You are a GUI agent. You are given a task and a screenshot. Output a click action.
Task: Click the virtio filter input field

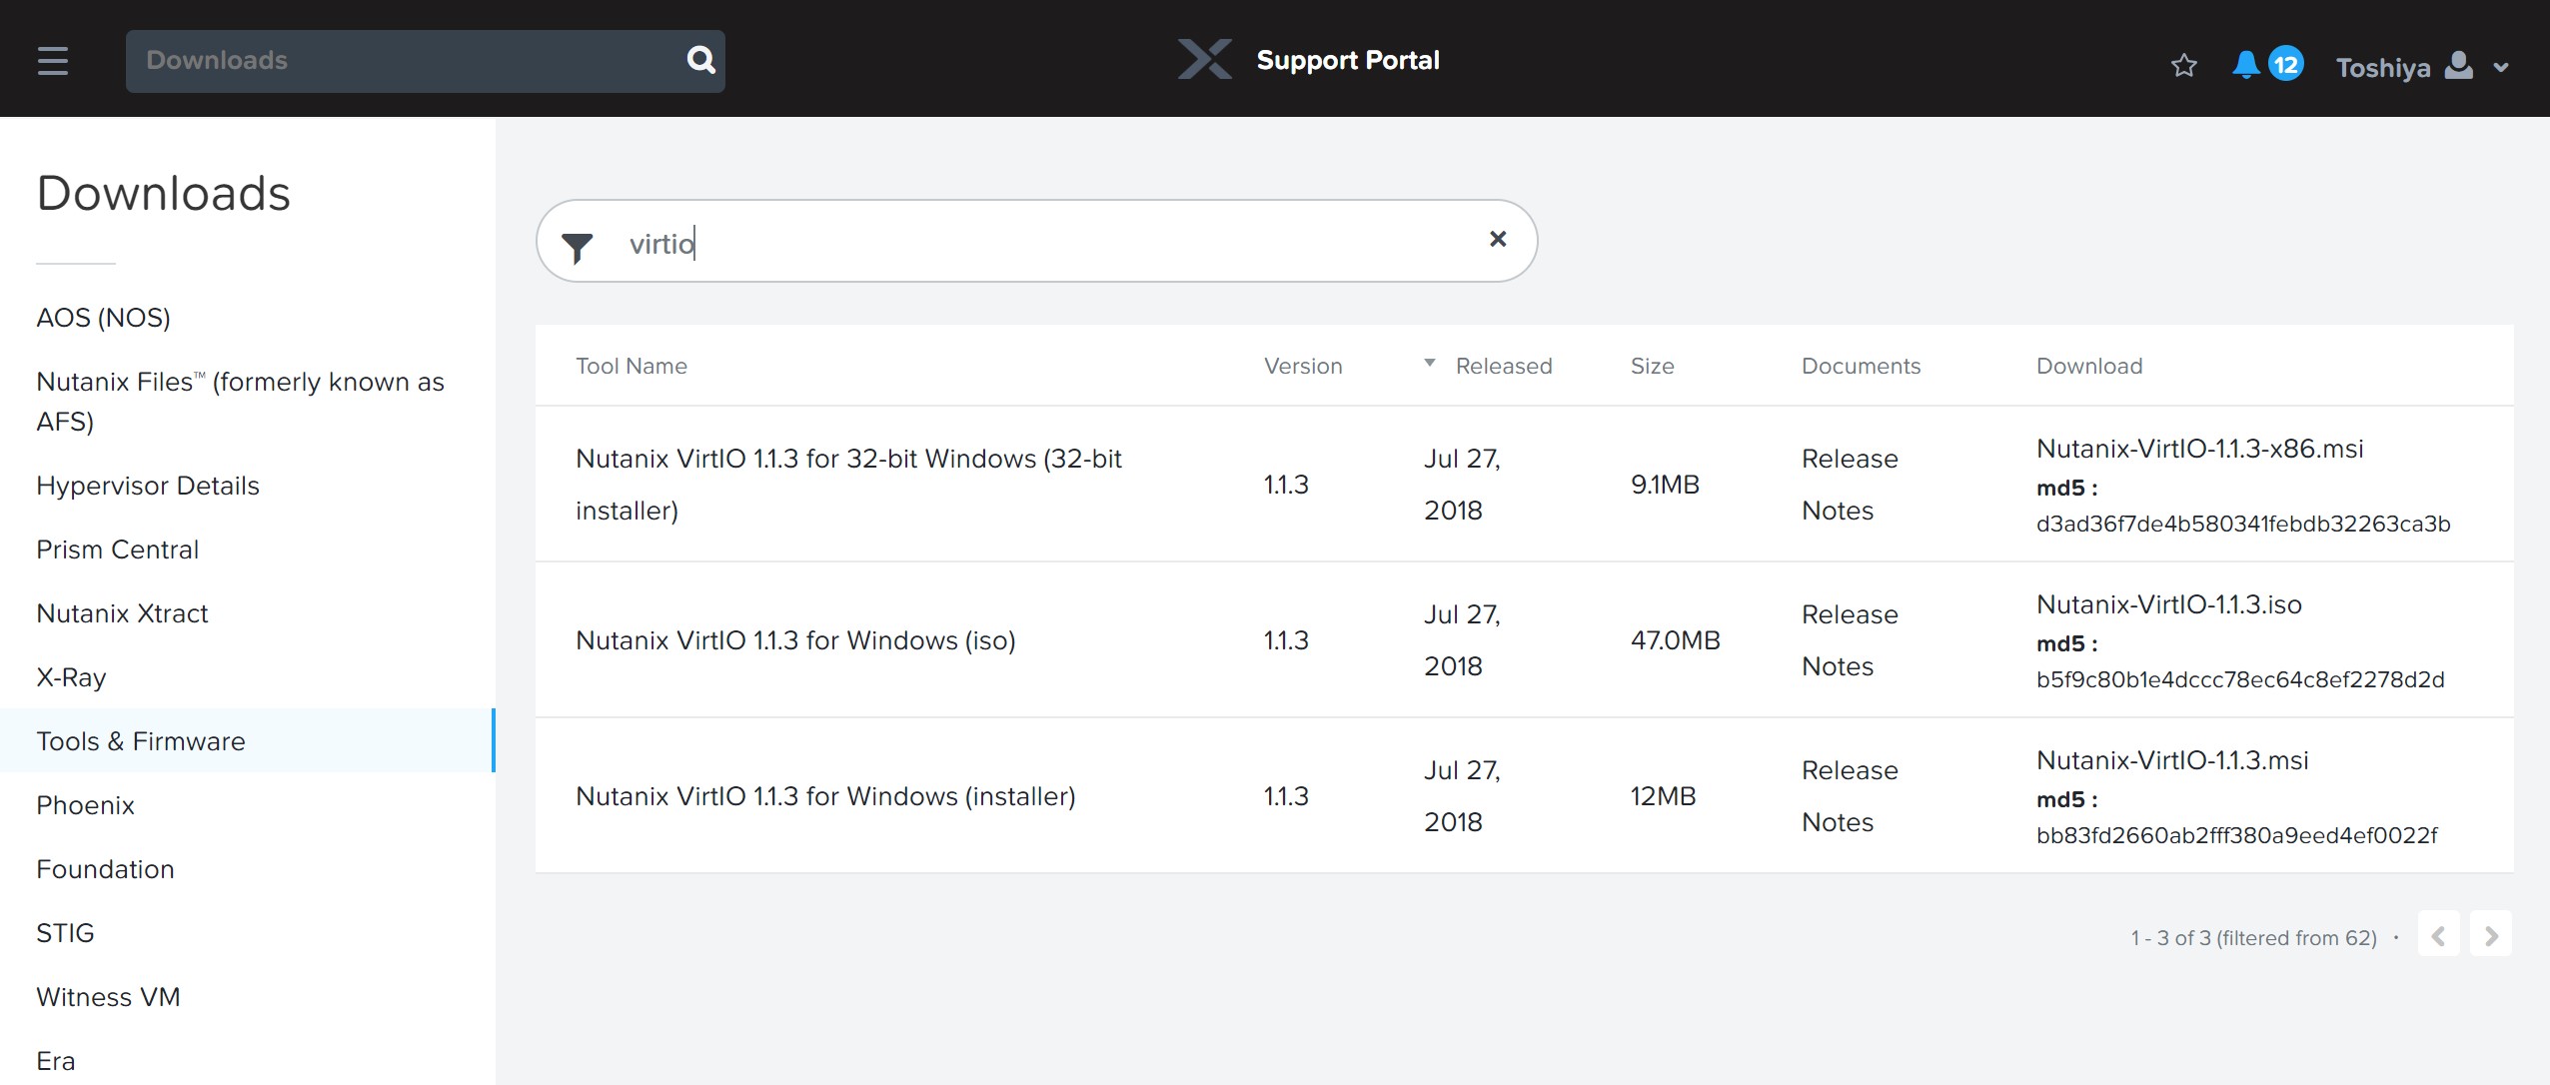(x=1036, y=241)
